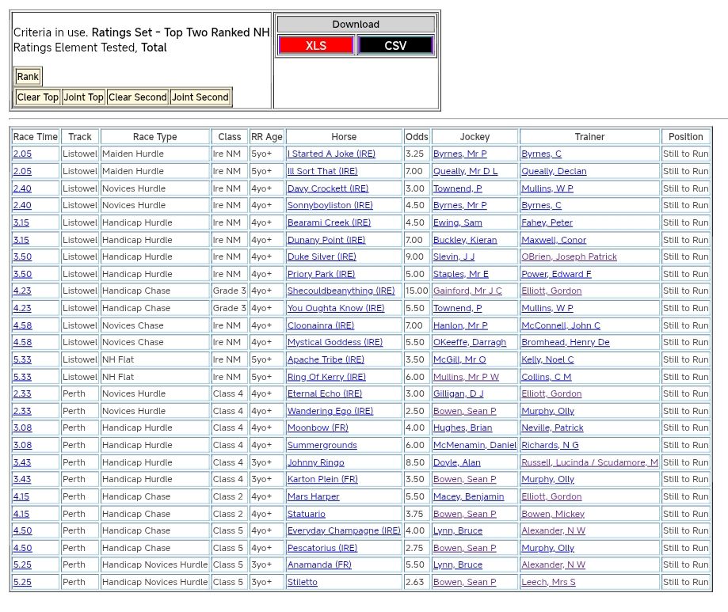Select the Clear Top filter
728x612 pixels.
click(37, 97)
